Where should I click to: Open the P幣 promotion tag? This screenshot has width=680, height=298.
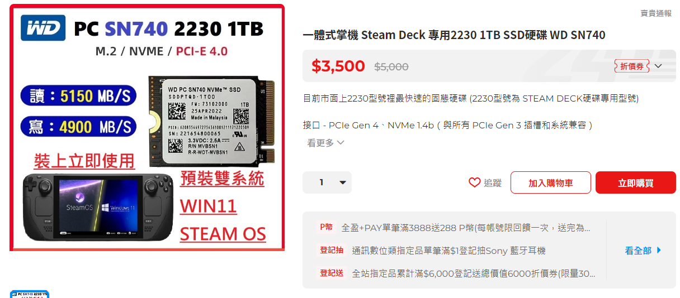[326, 227]
